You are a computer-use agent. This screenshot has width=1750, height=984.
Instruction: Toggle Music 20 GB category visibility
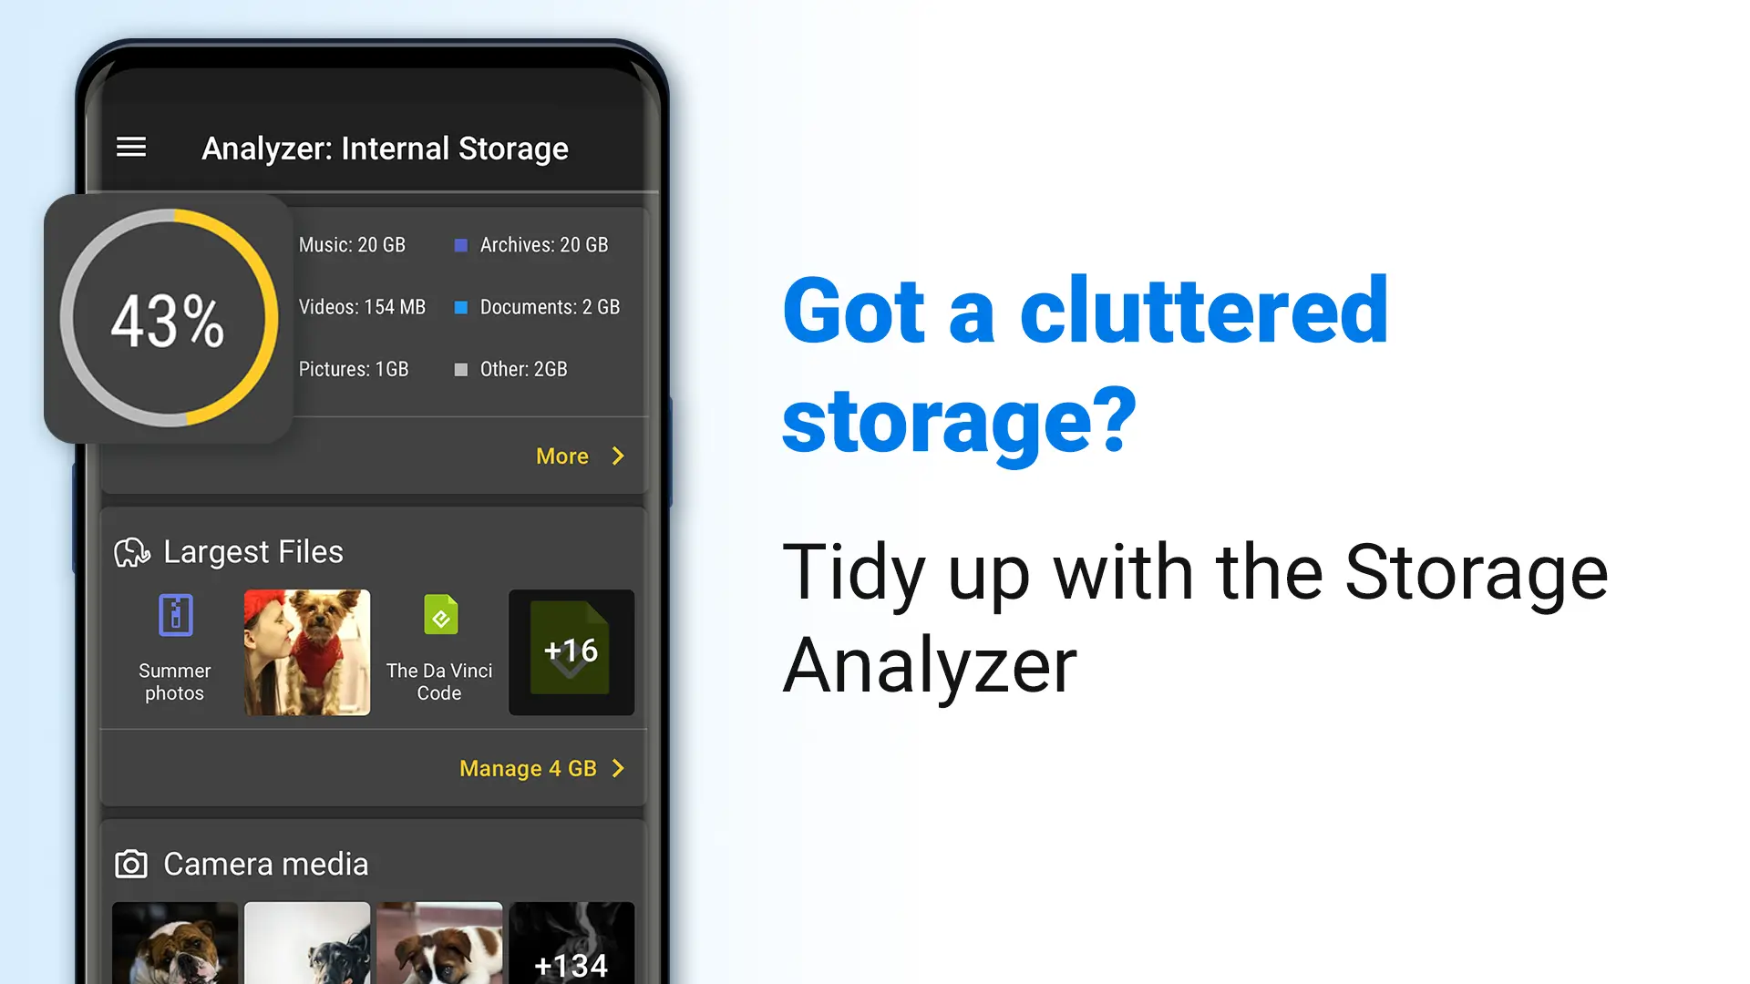tap(352, 245)
